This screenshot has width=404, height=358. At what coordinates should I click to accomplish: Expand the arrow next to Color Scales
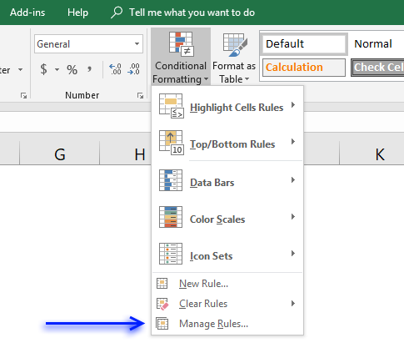tap(293, 217)
